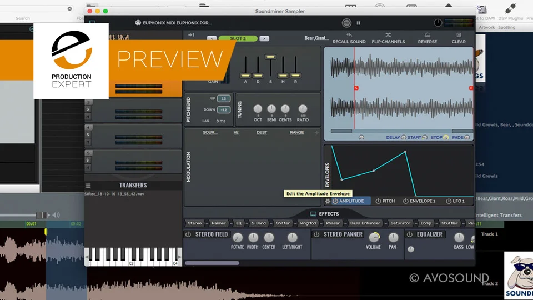Open the DEST modulation column header
533x300 pixels.
262,132
